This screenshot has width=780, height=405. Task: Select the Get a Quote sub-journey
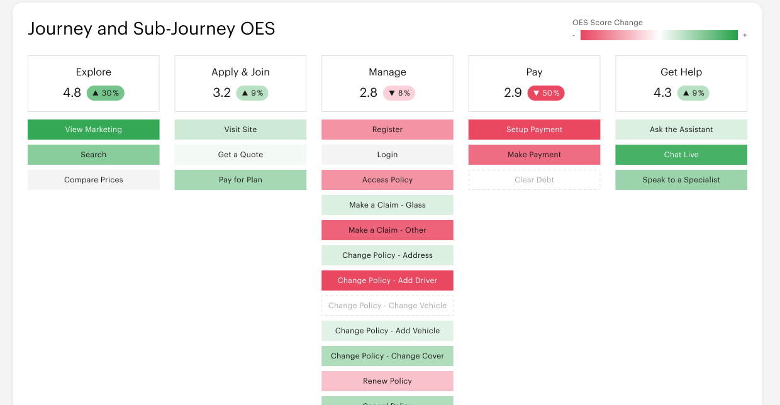click(x=240, y=155)
